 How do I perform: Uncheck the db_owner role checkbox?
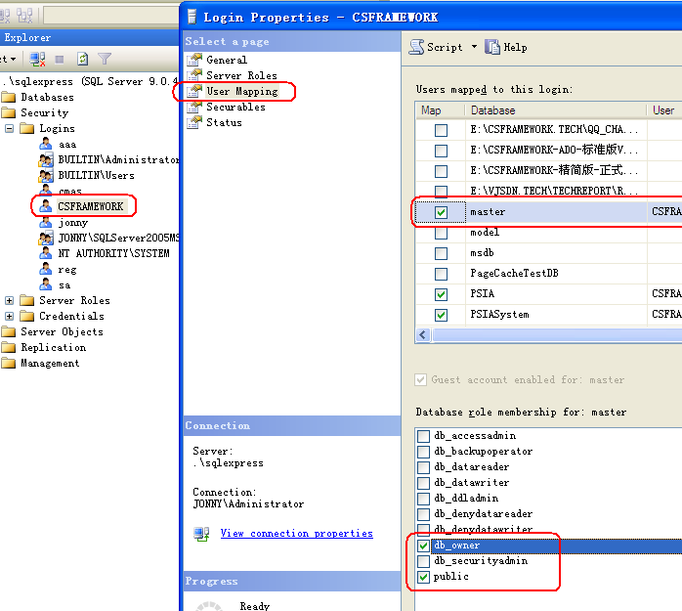pos(423,546)
